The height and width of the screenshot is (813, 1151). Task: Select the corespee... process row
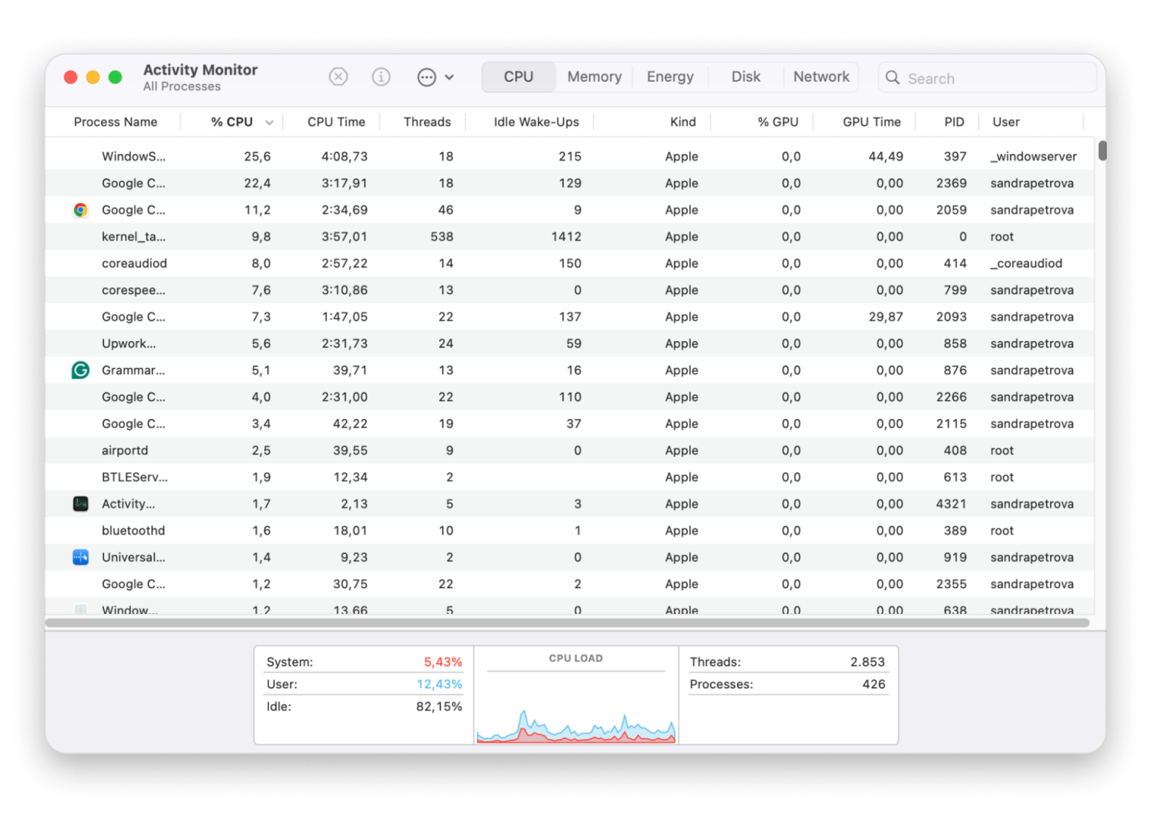(570, 290)
